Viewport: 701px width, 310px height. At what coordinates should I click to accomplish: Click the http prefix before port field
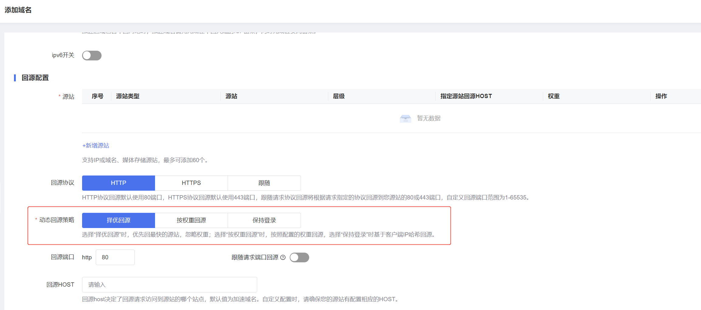pos(87,257)
